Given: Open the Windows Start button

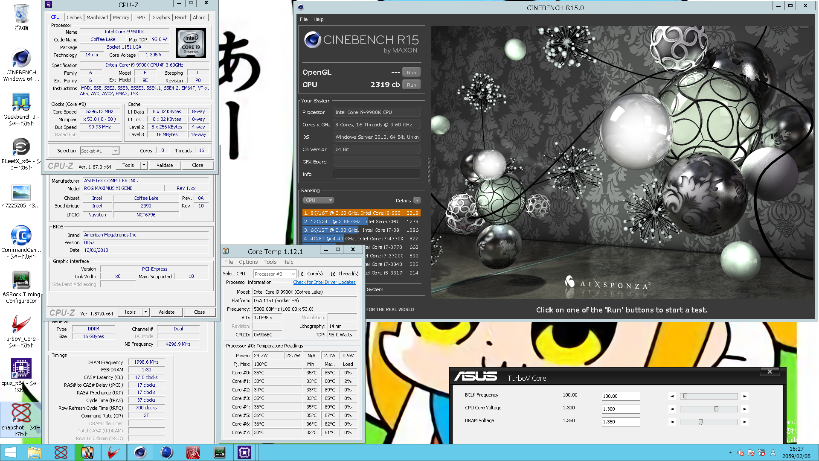Looking at the screenshot, I should pyautogui.click(x=10, y=452).
